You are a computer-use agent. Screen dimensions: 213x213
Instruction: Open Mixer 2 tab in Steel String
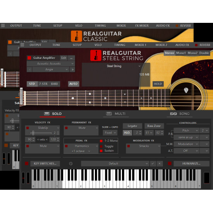click(x=161, y=45)
